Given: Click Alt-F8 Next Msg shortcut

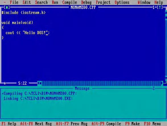Looking at the screenshot, I should tap(36, 124).
